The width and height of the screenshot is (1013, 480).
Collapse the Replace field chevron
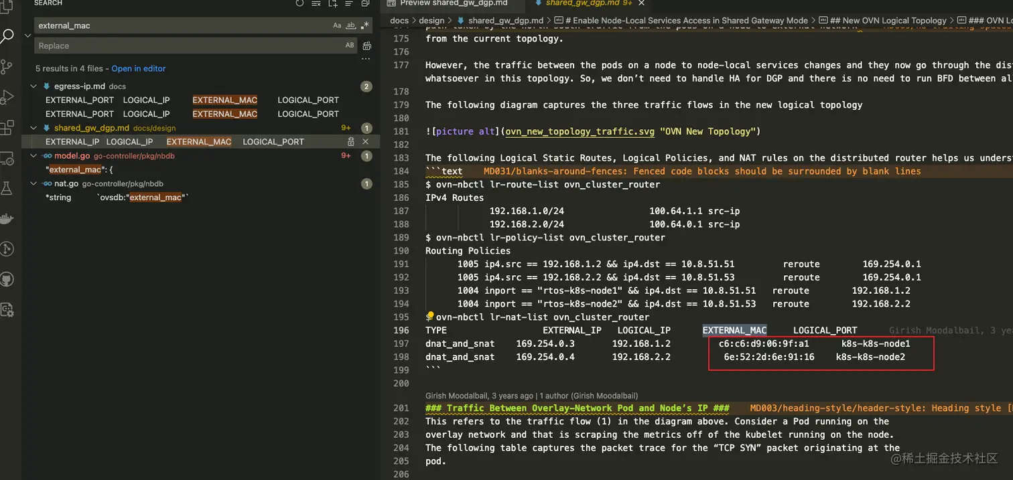27,35
